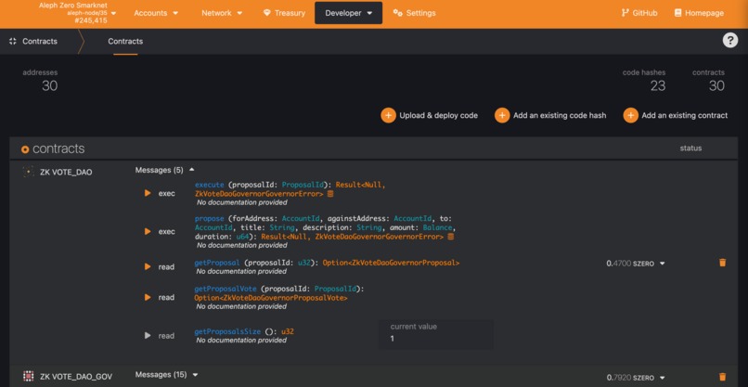Delete the ZK VOTE_DAO contract
748x387 pixels.
click(x=722, y=263)
